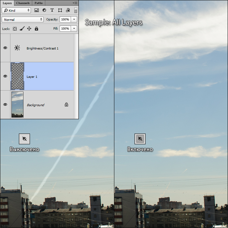
Task: Switch to the Channels tab
Action: [23, 3]
